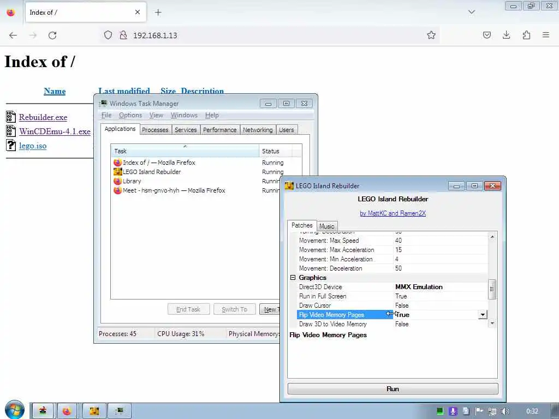
Task: Click the first pinned taskbar app icon
Action: 43,411
